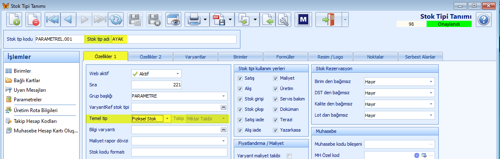Uncheck the Alış checkbox
The width and height of the screenshot is (500, 159).
click(240, 88)
